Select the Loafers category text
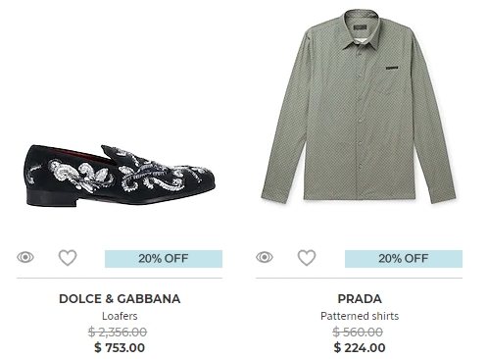Image resolution: width=488 pixels, height=359 pixels. pos(120,316)
